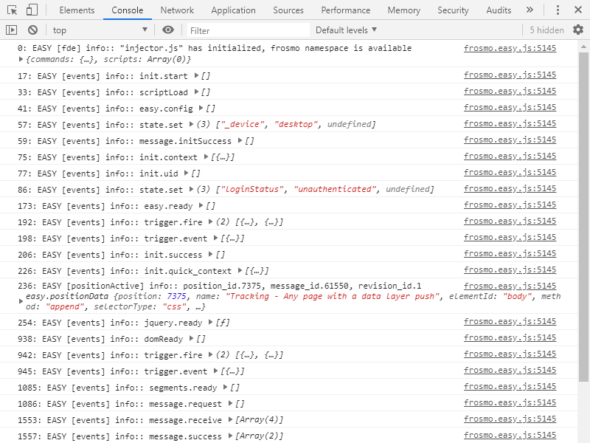Select the inspect element cursor tool
The image size is (590, 443).
click(x=12, y=10)
